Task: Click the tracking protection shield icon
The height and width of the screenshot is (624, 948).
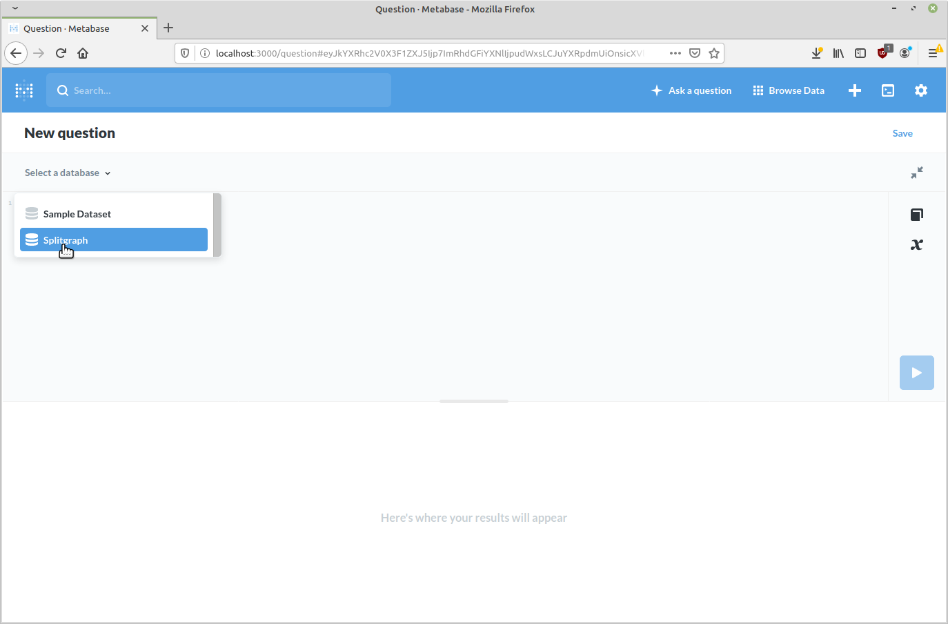Action: coord(185,53)
